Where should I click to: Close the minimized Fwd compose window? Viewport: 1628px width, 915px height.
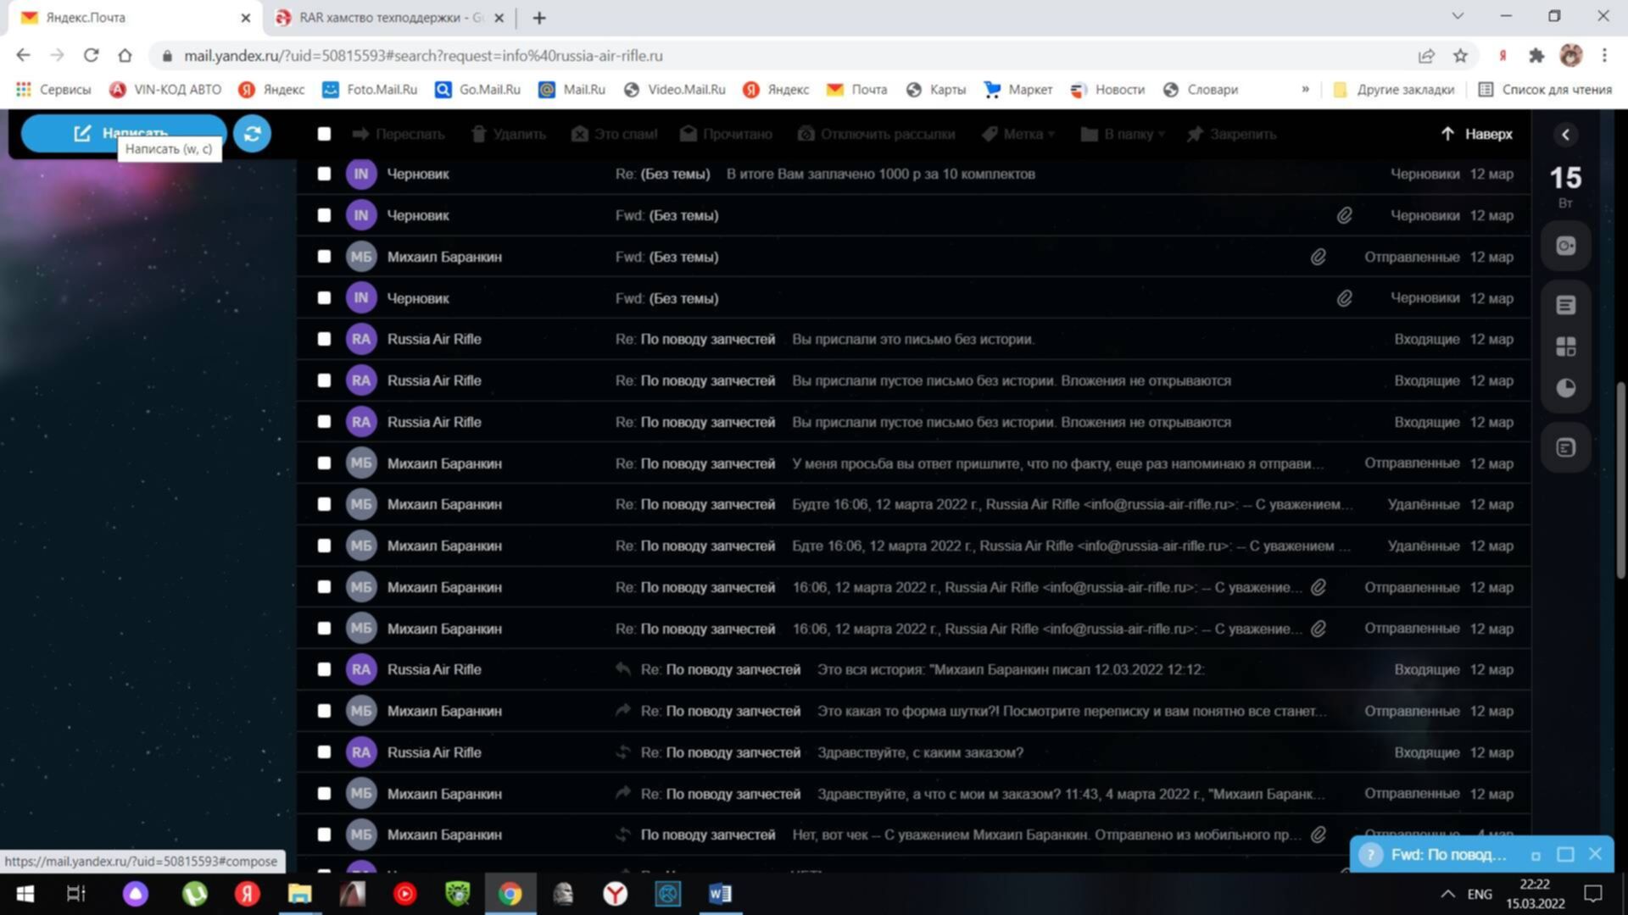(1595, 854)
